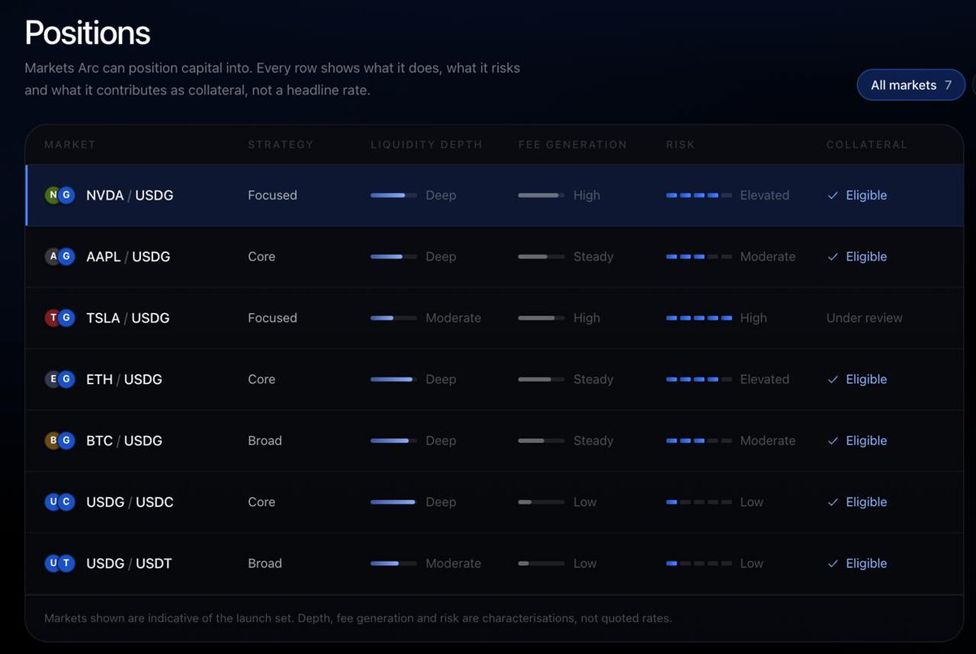The height and width of the screenshot is (654, 976).
Task: Click Core strategy in USDG / USDC row
Action: 261,502
